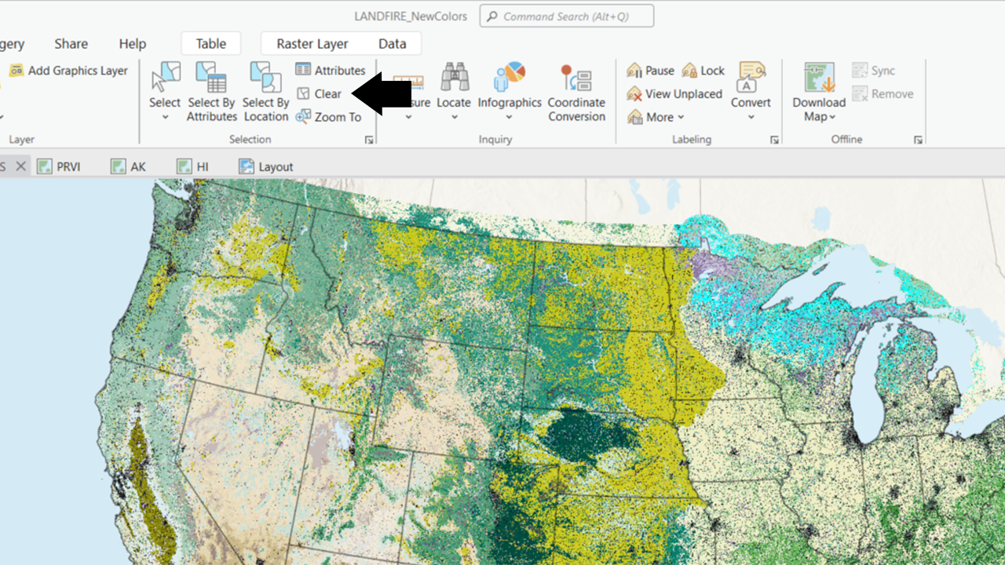Expand the Select tool dropdown
The width and height of the screenshot is (1005, 565).
[x=165, y=116]
